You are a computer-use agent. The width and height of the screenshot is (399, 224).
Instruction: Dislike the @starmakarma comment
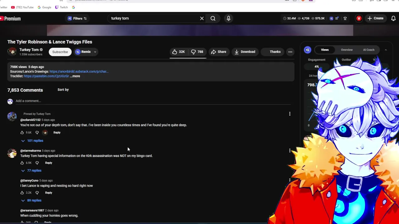(x=37, y=163)
